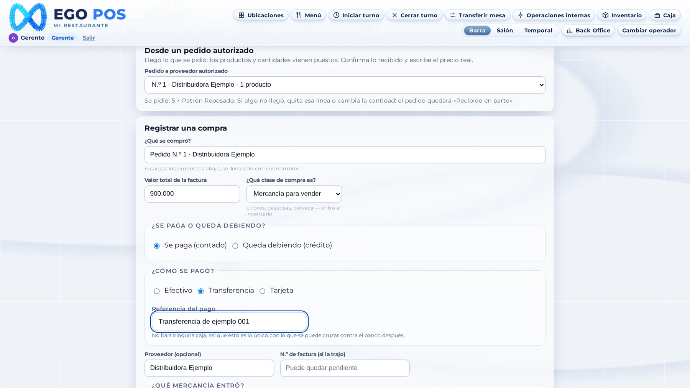Open the Ubicaciones menu item
This screenshot has height=388, width=690.
pos(261,15)
